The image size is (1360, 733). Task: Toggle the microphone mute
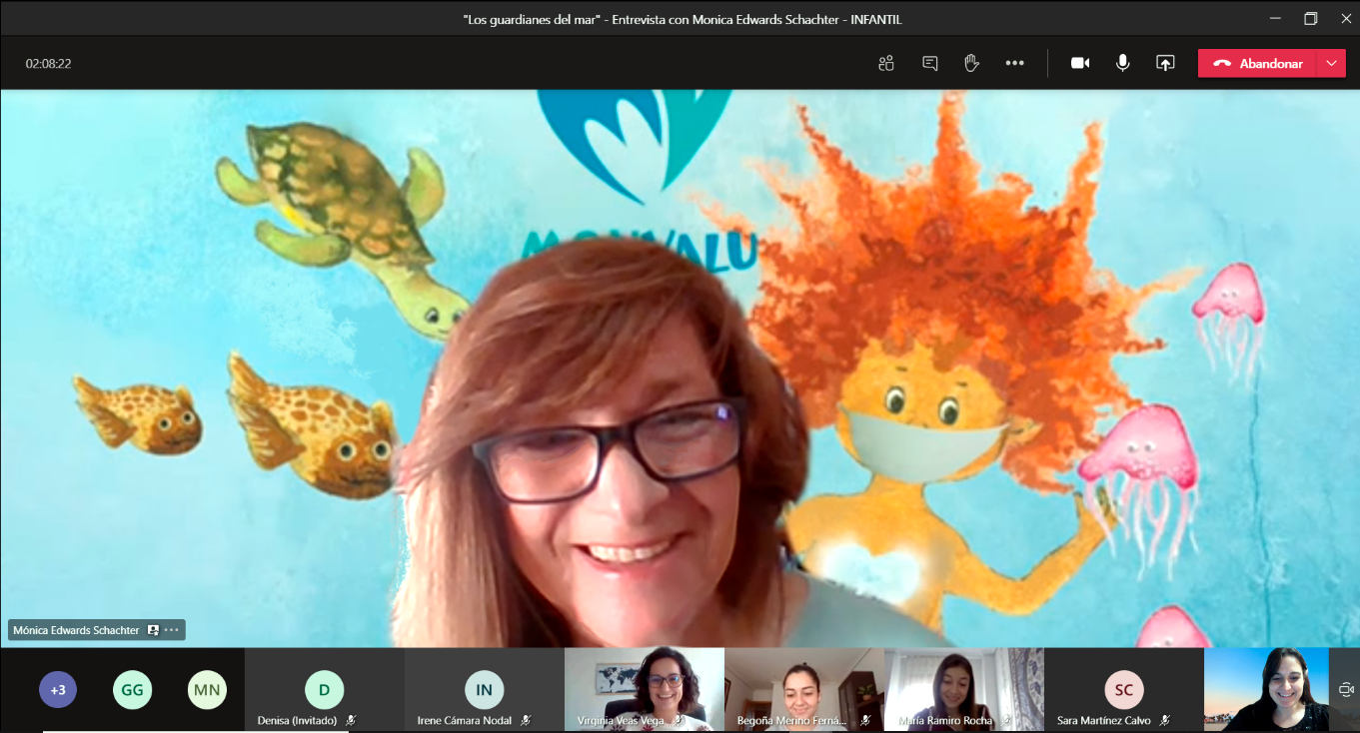point(1122,63)
